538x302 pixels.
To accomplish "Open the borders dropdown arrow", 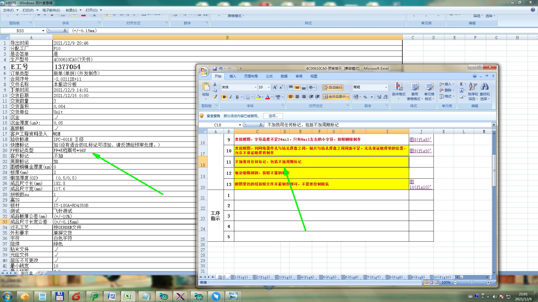I will coord(252,97).
